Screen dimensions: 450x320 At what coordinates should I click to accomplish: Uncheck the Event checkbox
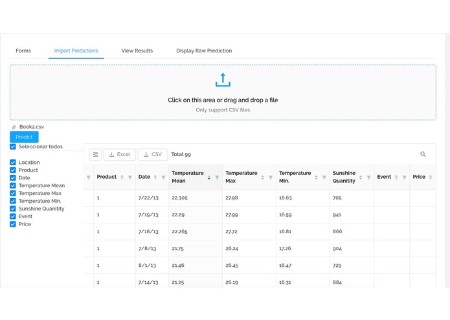click(13, 216)
